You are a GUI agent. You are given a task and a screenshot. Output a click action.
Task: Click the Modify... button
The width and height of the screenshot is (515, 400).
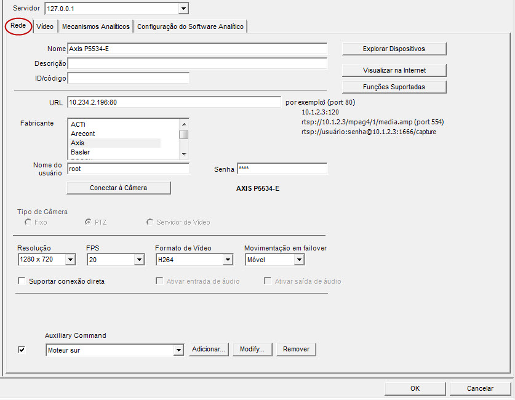(x=252, y=350)
